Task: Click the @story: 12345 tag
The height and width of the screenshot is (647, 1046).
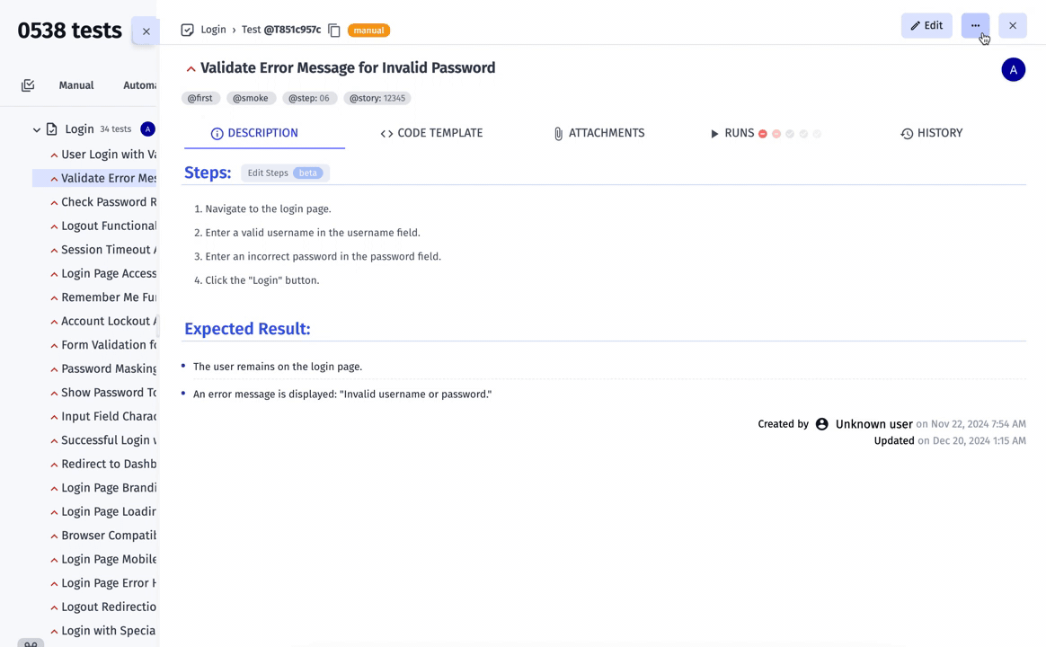Action: tap(377, 98)
